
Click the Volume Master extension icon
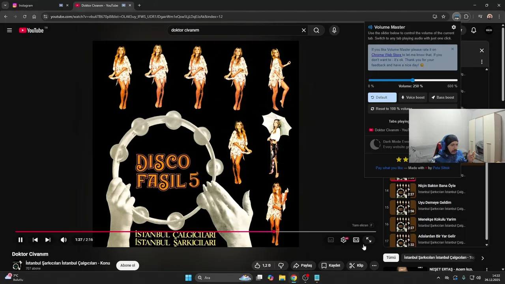click(x=456, y=17)
